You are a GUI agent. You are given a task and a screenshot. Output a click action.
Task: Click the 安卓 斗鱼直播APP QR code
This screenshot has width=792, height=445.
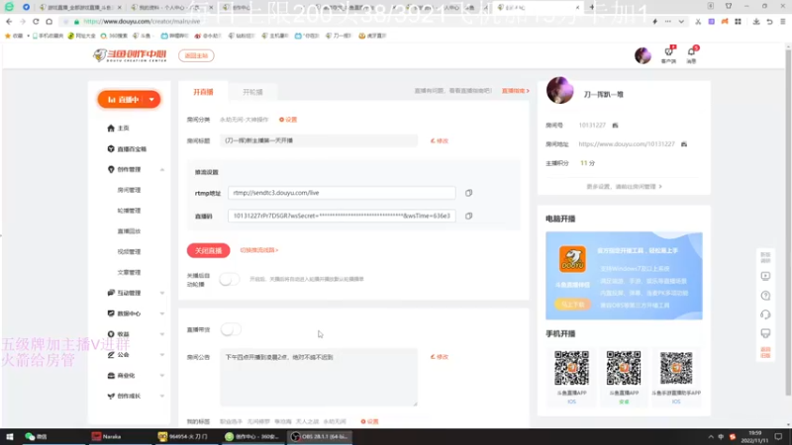(624, 368)
